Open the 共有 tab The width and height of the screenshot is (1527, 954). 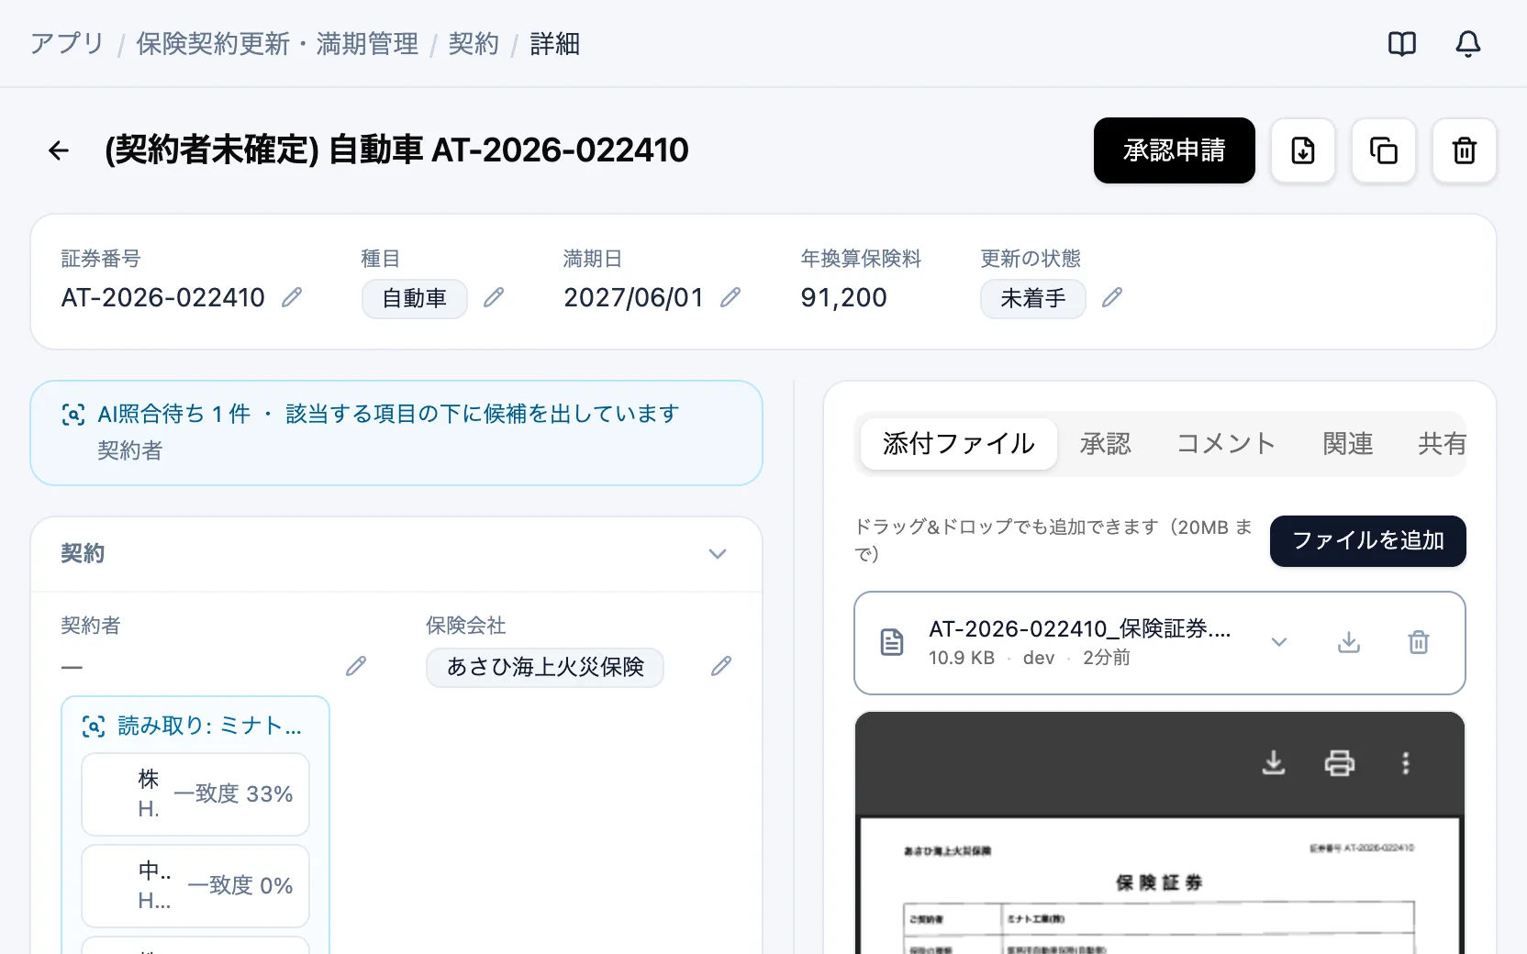coord(1441,444)
